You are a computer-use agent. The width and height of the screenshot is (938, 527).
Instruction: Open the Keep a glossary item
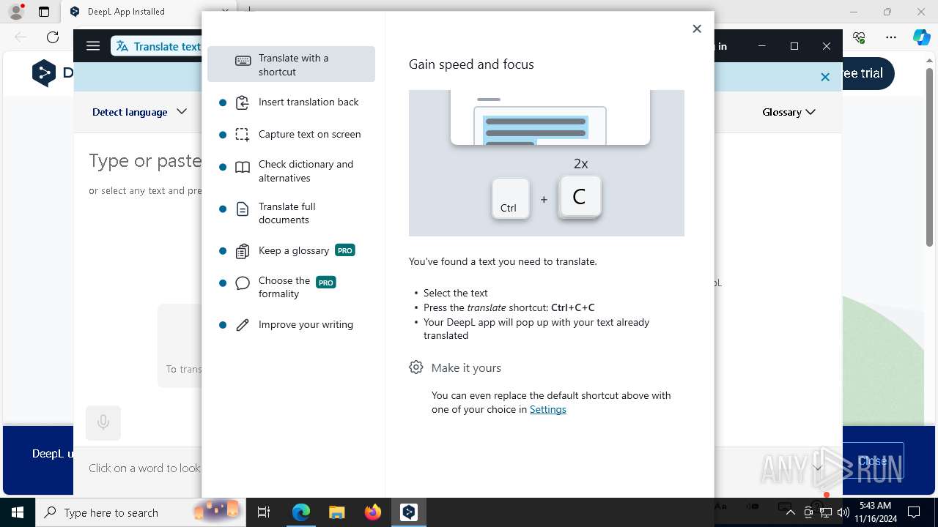click(291, 250)
